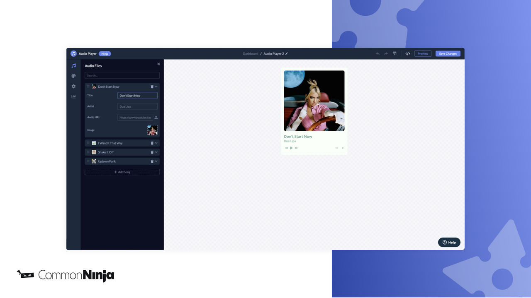This screenshot has width=531, height=298.
Task: Open the Help button
Action: point(449,242)
